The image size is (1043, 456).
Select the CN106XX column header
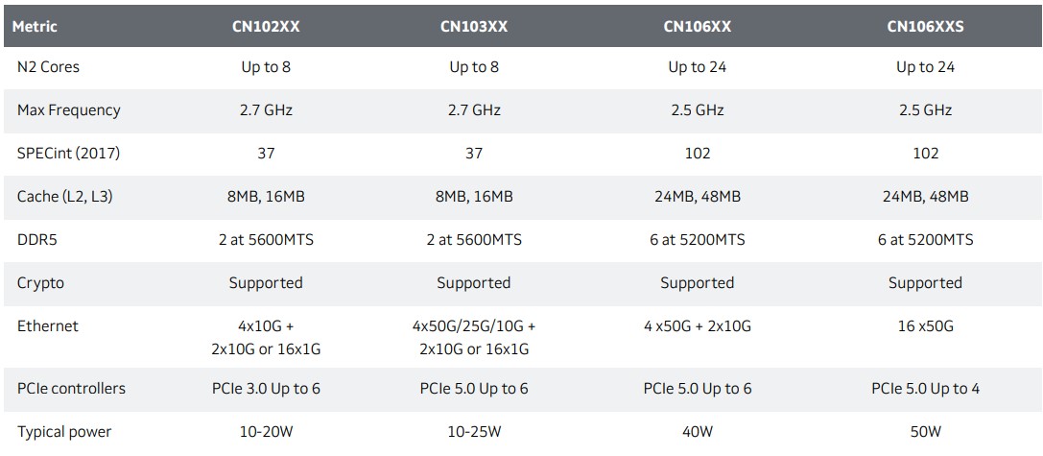[x=698, y=27]
